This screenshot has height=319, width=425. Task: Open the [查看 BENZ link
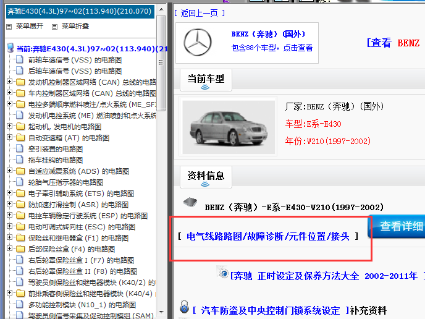pos(393,43)
